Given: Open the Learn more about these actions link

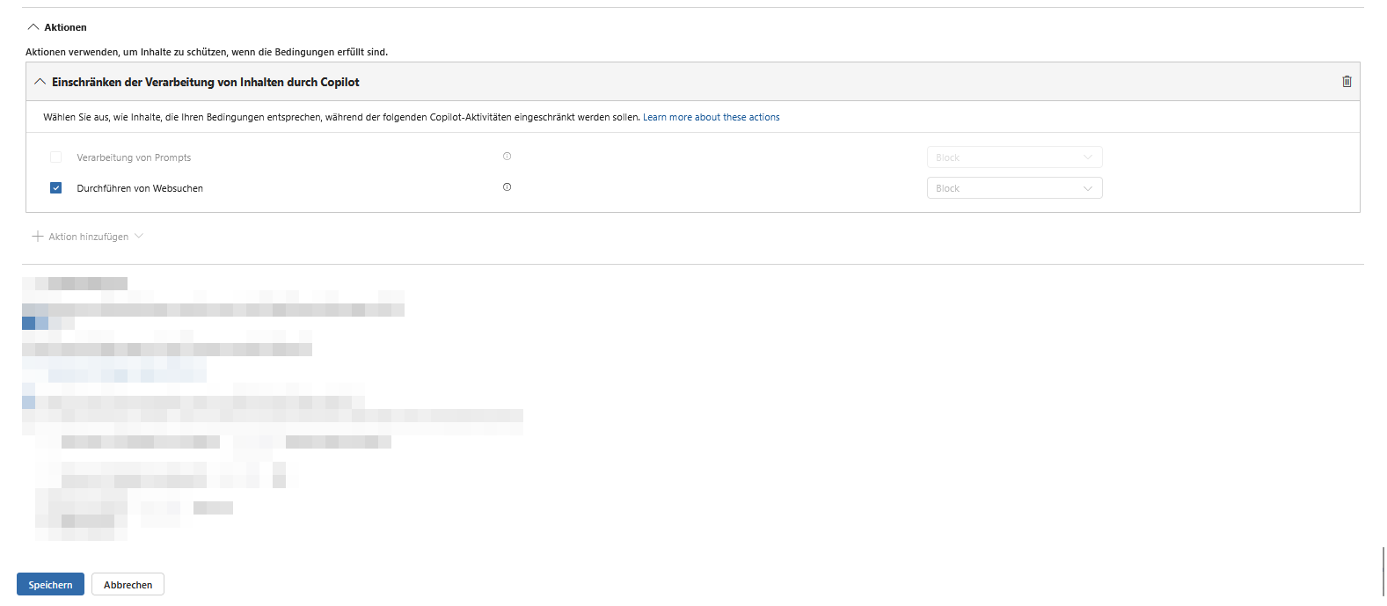Looking at the screenshot, I should coord(711,117).
